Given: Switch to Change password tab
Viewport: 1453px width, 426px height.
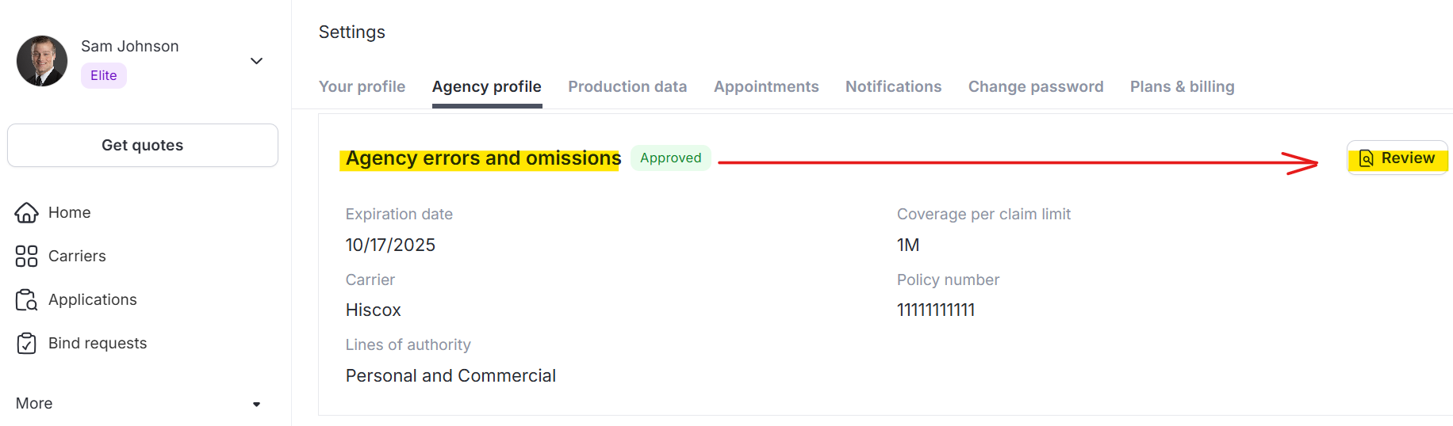Looking at the screenshot, I should coord(1035,86).
